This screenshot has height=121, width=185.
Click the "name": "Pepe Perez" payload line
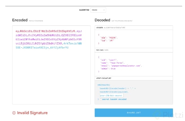pos(112,63)
